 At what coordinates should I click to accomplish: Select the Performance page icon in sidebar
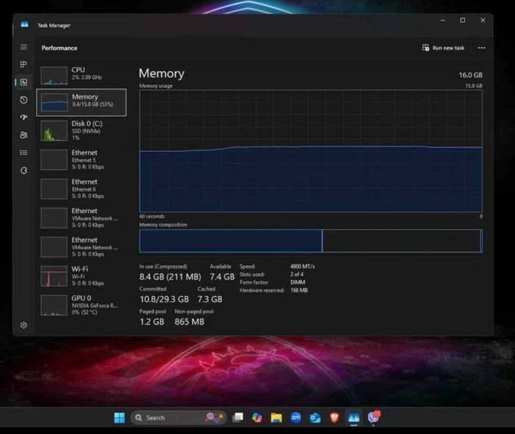tap(23, 82)
